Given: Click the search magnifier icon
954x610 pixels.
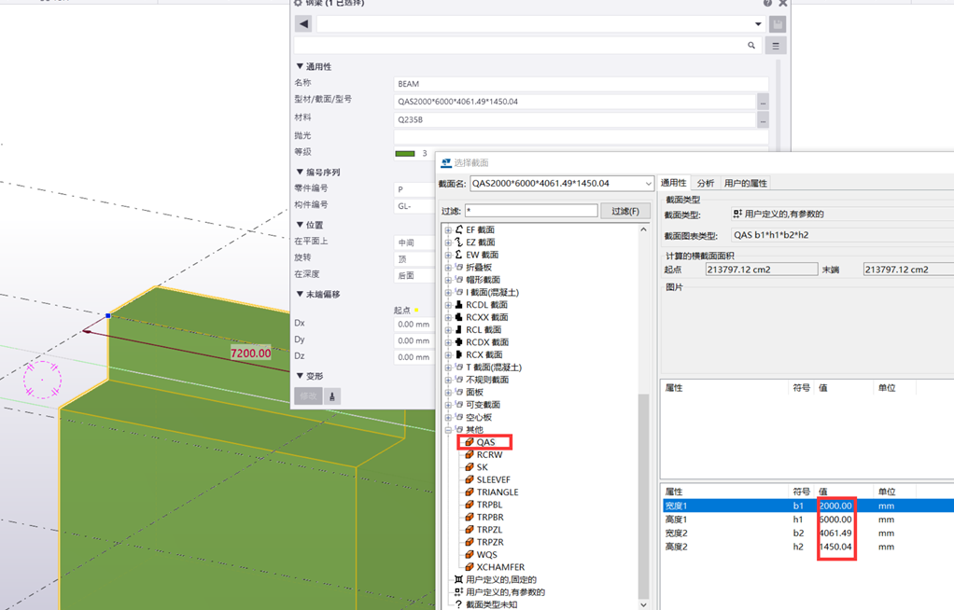Looking at the screenshot, I should click(x=751, y=45).
